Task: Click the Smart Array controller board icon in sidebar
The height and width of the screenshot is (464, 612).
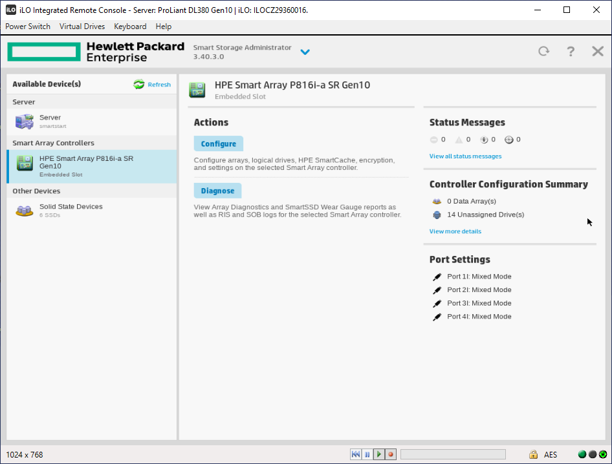Action: pos(25,163)
